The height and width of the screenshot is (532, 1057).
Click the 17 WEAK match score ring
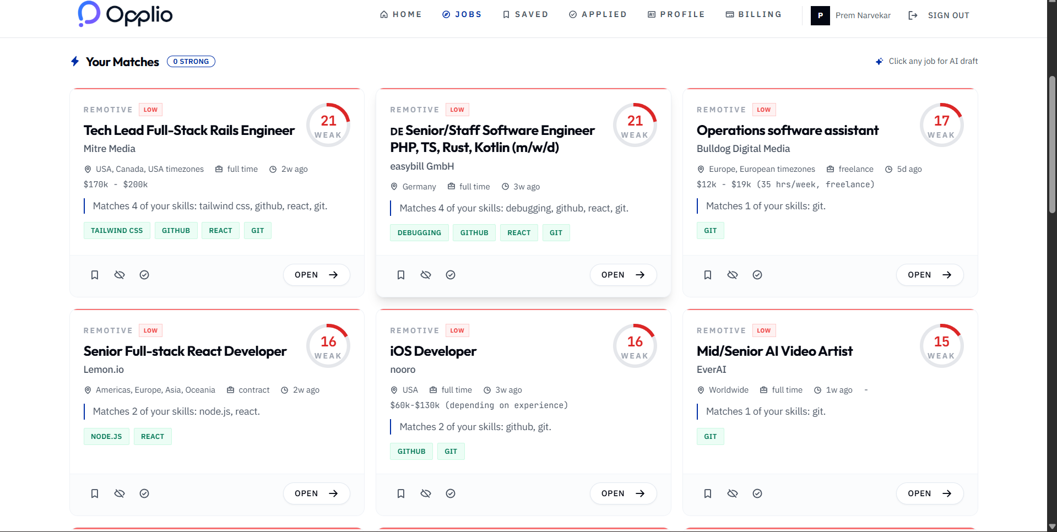(942, 125)
